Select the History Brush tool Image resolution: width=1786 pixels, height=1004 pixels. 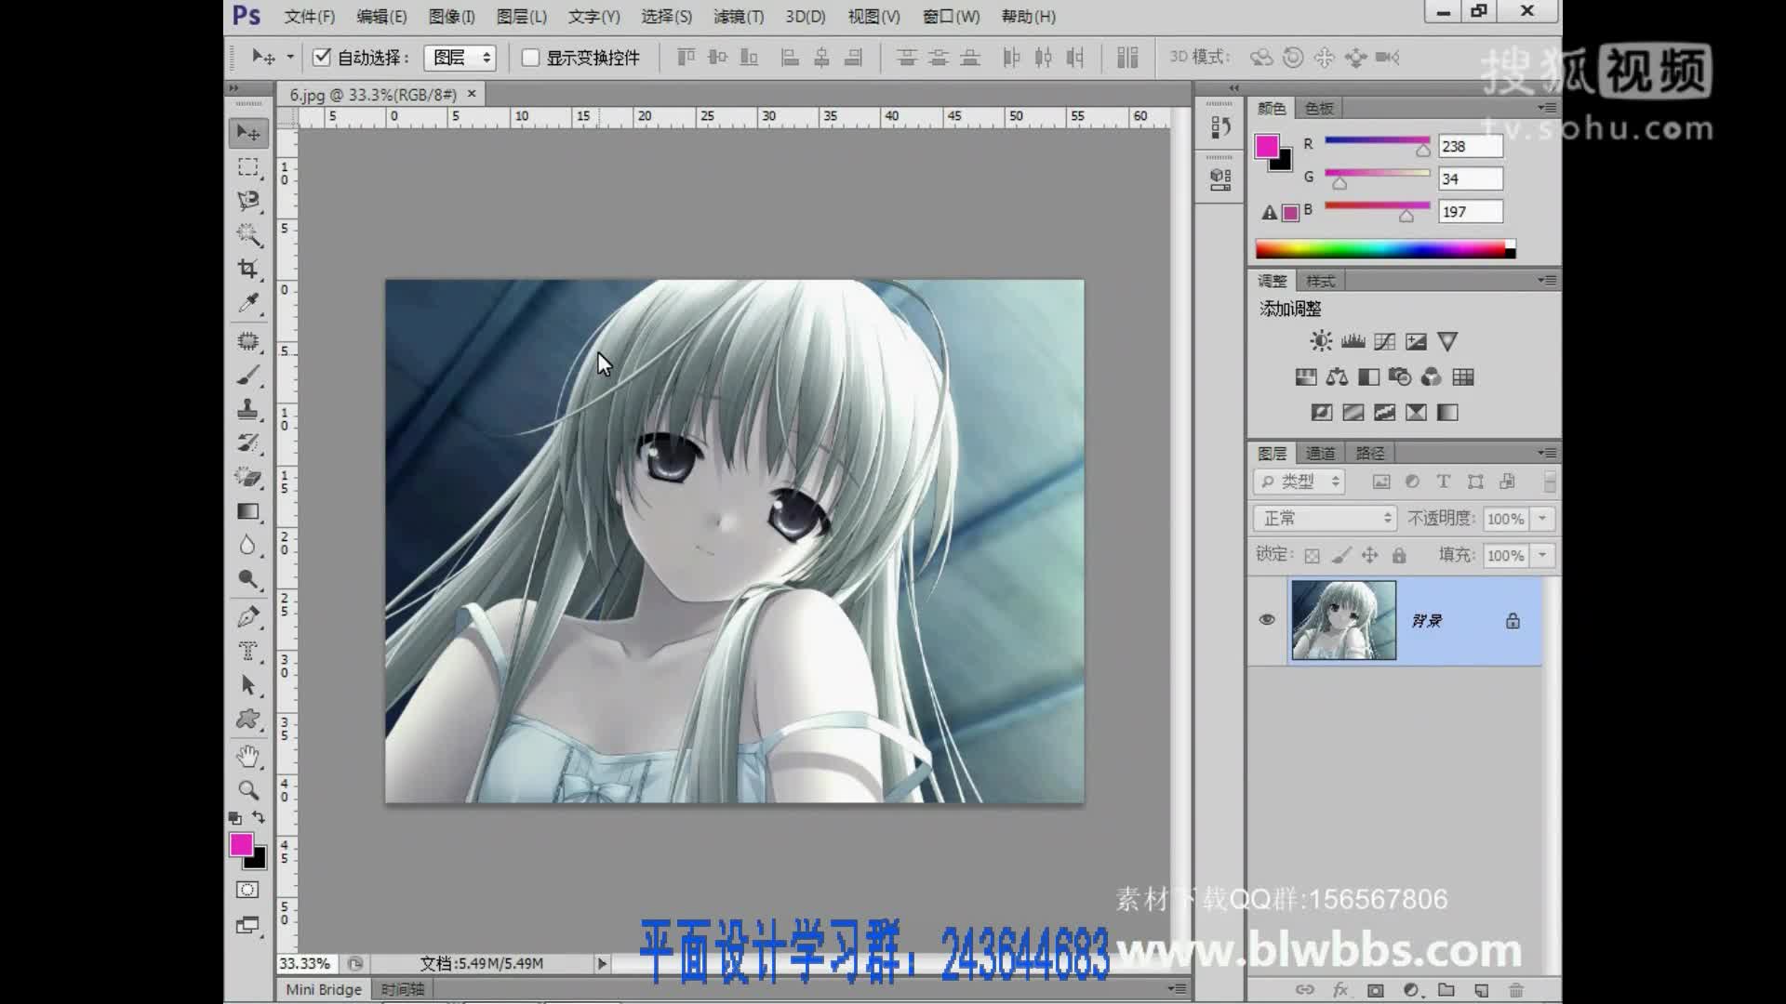click(x=248, y=443)
